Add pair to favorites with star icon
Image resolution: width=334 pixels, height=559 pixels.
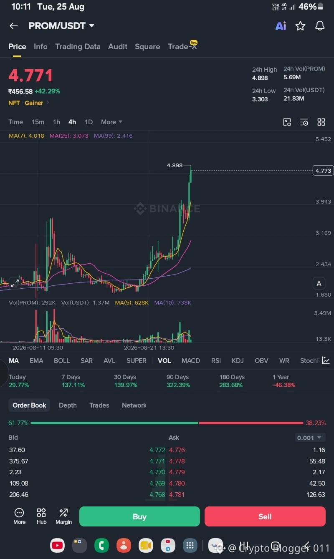pos(300,26)
